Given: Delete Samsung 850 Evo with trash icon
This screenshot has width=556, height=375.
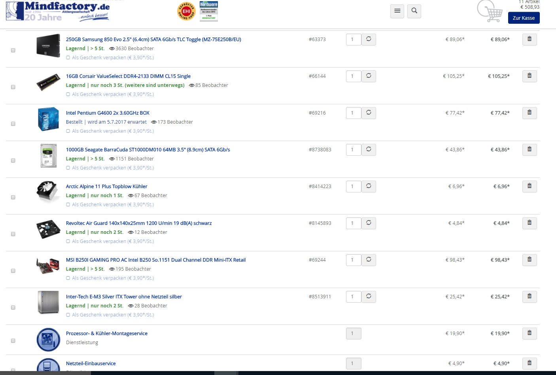Looking at the screenshot, I should click(530, 39).
